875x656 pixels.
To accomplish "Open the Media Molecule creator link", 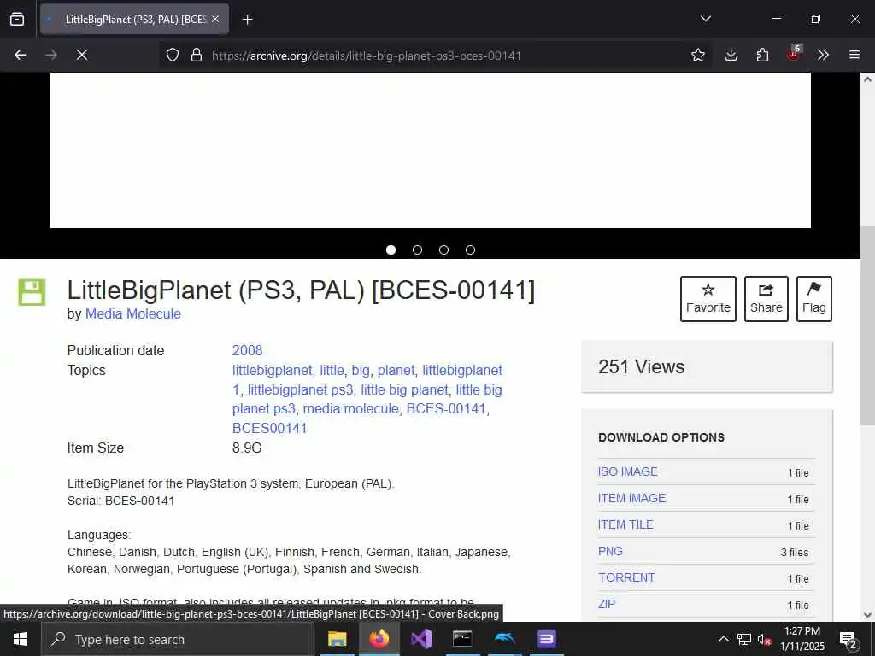I will click(132, 314).
